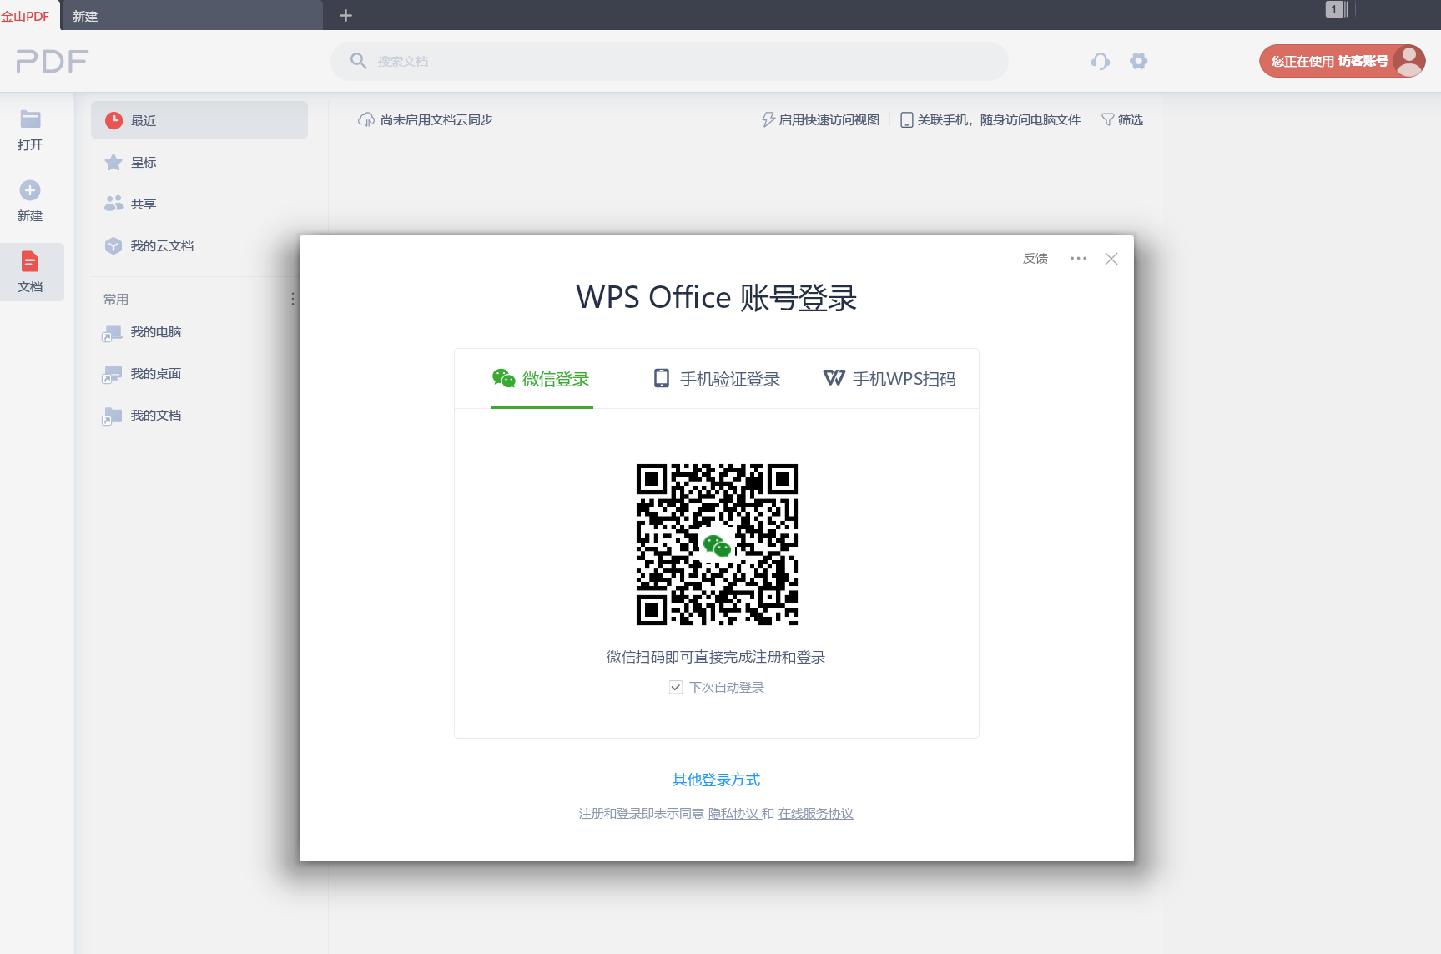Click the PDF logo
Viewport: 1441px width, 954px height.
point(53,61)
